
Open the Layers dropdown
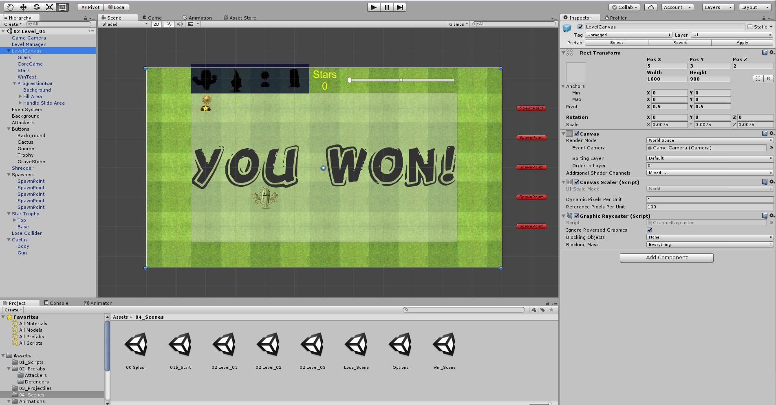coord(718,7)
